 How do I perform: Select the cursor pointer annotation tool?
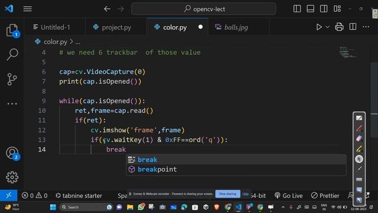click(x=359, y=159)
